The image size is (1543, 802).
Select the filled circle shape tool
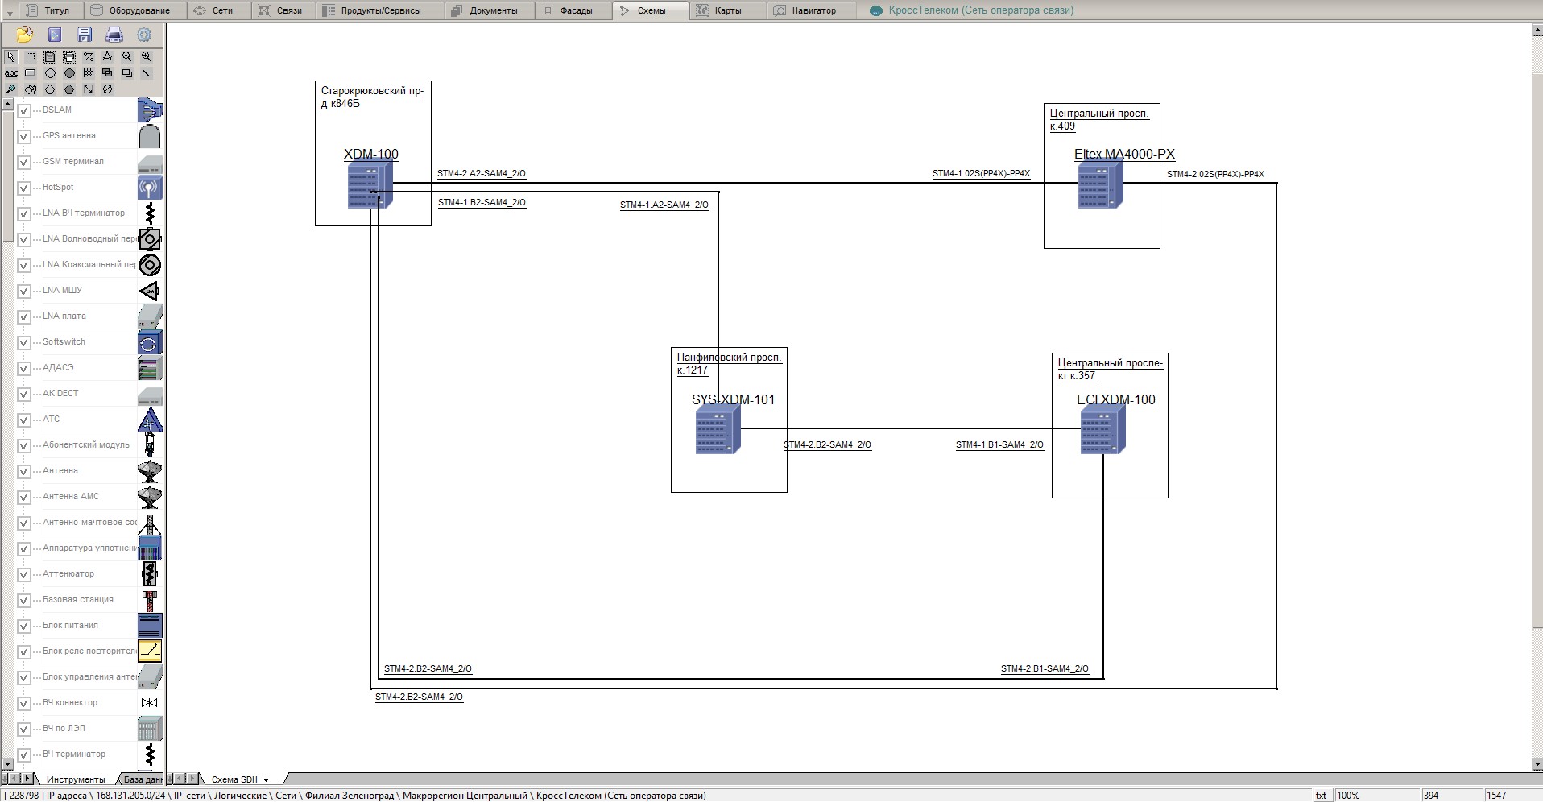69,73
